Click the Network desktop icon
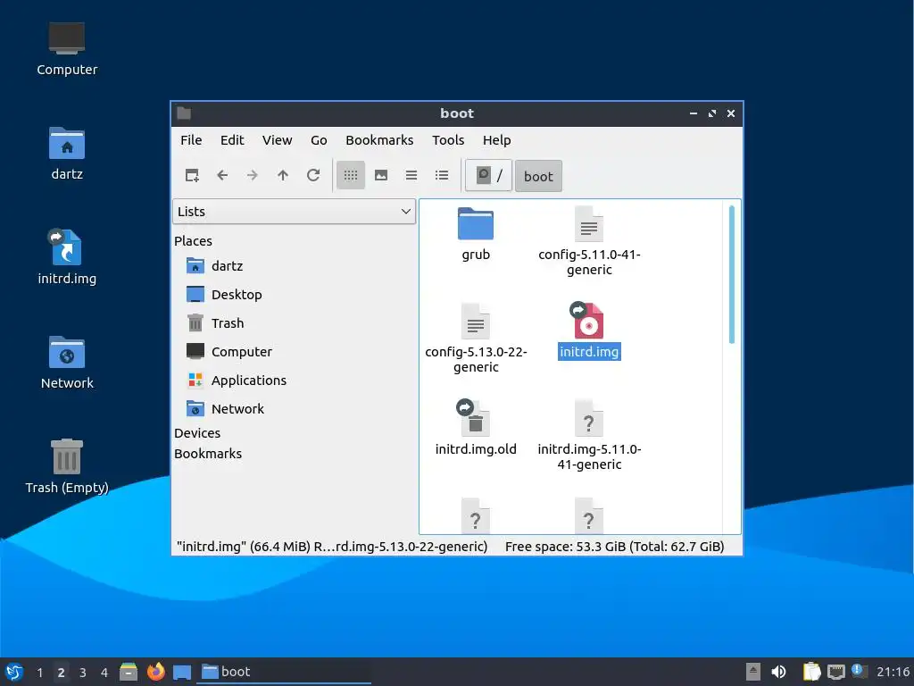Image resolution: width=914 pixels, height=686 pixels. (67, 363)
